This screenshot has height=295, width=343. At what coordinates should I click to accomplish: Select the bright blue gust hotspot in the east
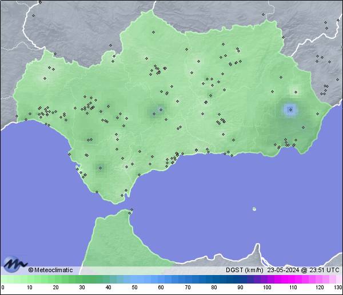pos(290,110)
